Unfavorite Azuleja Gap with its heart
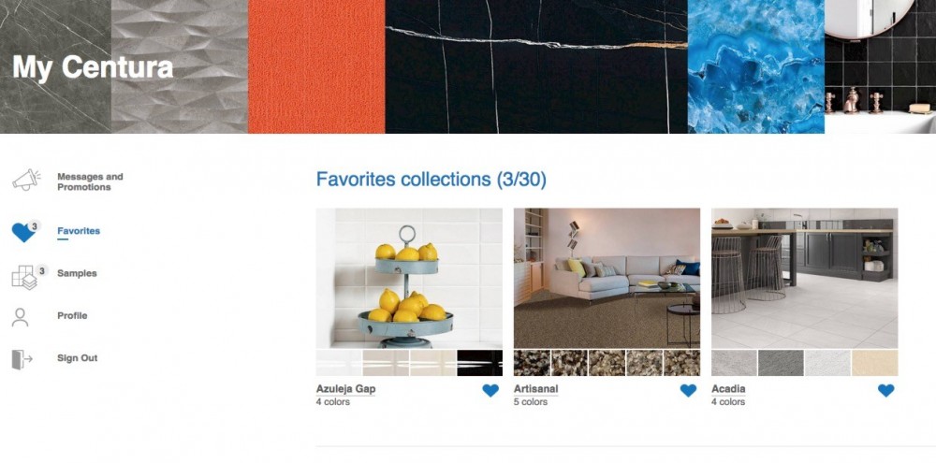This screenshot has height=463, width=936. point(490,391)
